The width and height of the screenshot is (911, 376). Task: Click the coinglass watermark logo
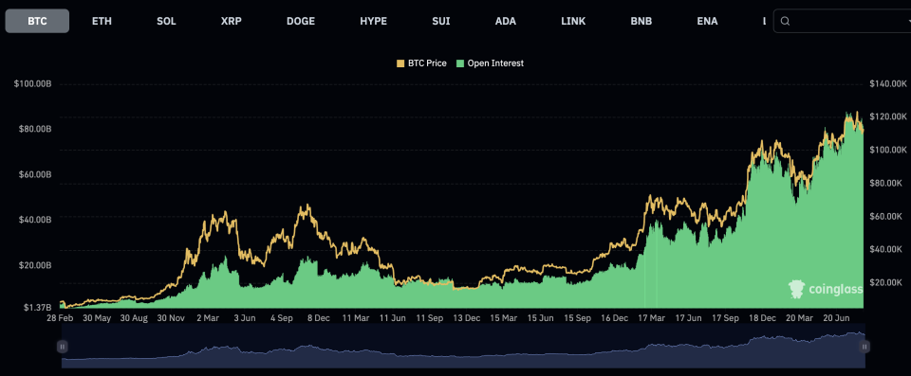(826, 288)
